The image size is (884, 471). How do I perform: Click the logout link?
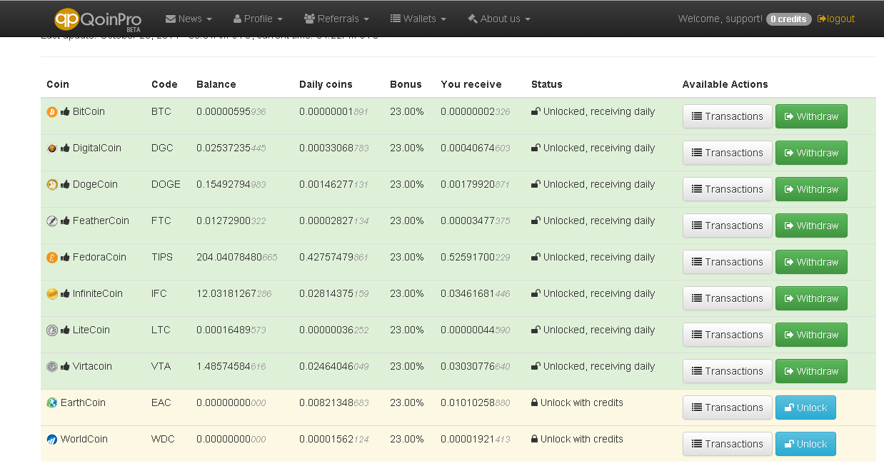coord(836,19)
